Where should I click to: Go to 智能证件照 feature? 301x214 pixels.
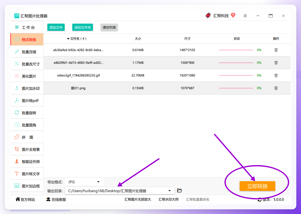pos(27,161)
